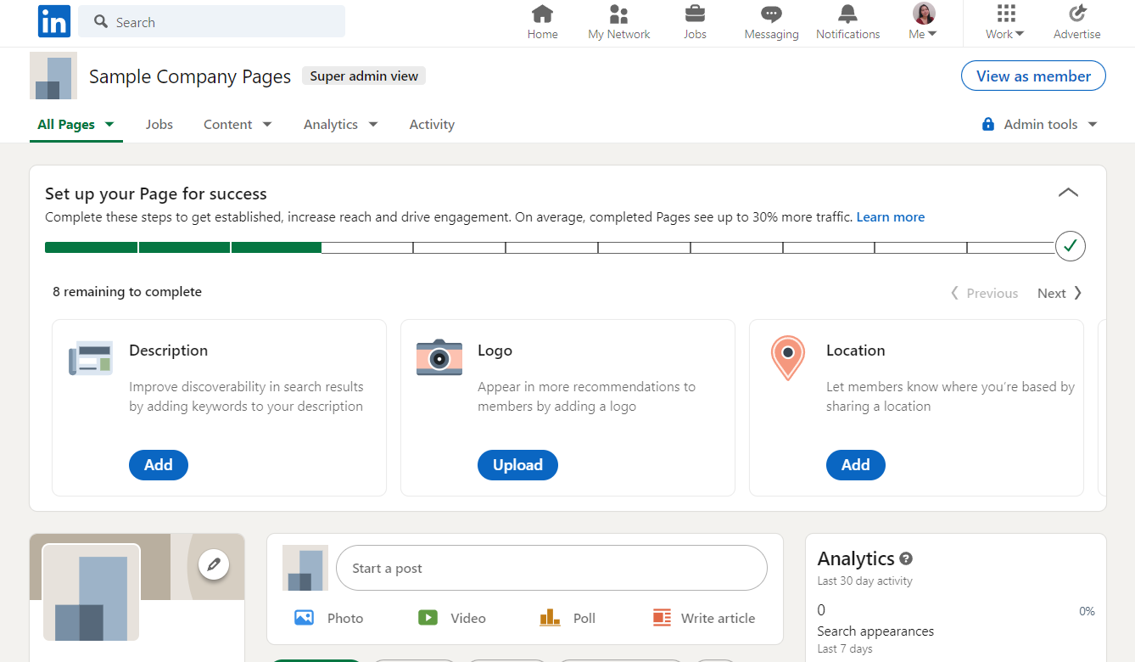Open the Admin tools dropdown
Image resolution: width=1135 pixels, height=662 pixels.
(x=1039, y=124)
